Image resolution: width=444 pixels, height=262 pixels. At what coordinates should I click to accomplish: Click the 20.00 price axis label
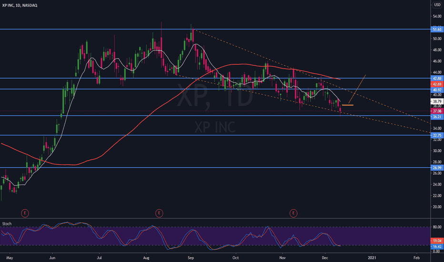(437, 207)
